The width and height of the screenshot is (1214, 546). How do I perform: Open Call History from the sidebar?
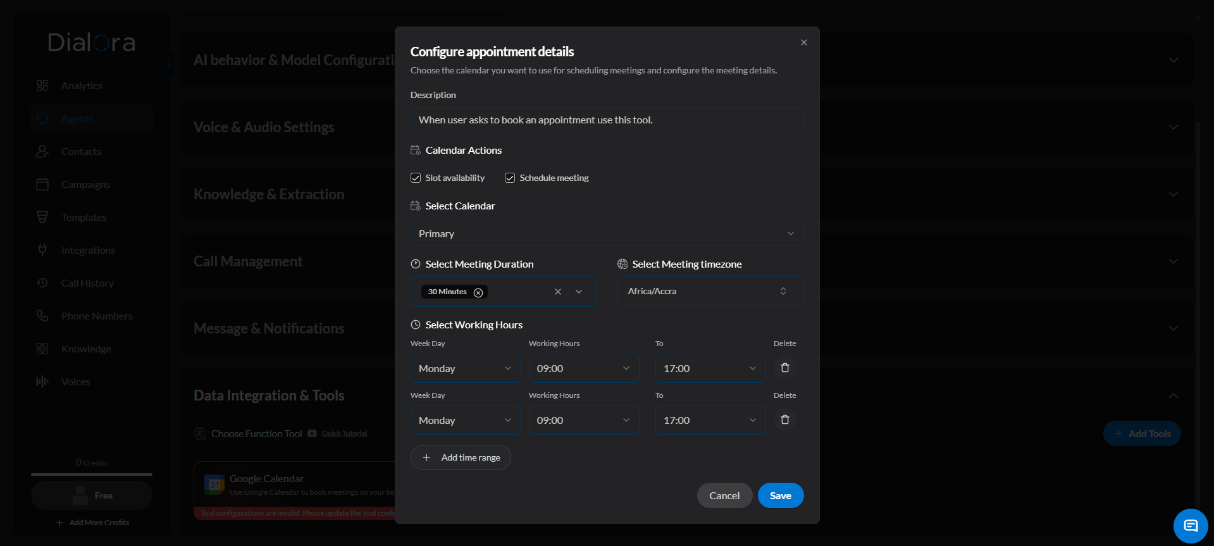[x=87, y=283]
